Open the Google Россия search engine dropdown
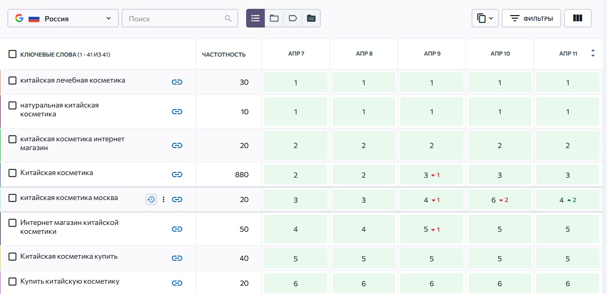Screen dimensions: 607x294 tap(63, 19)
